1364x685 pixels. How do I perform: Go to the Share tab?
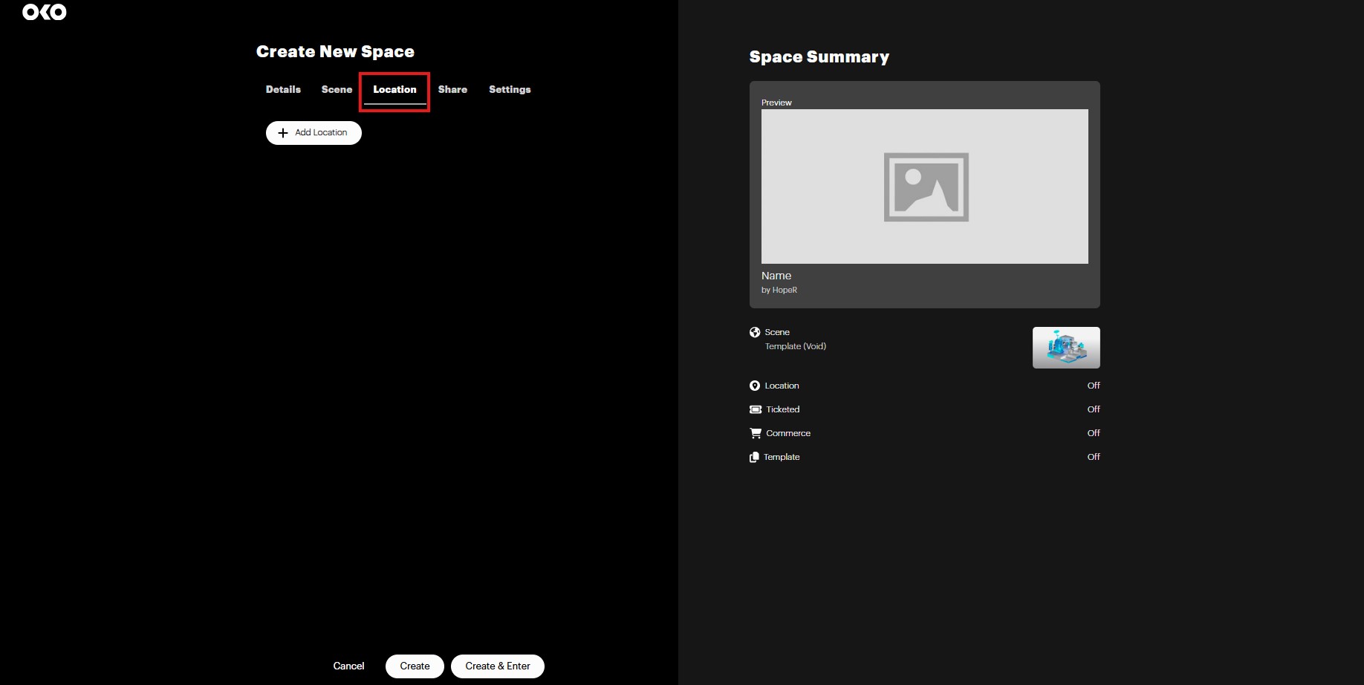(x=452, y=89)
